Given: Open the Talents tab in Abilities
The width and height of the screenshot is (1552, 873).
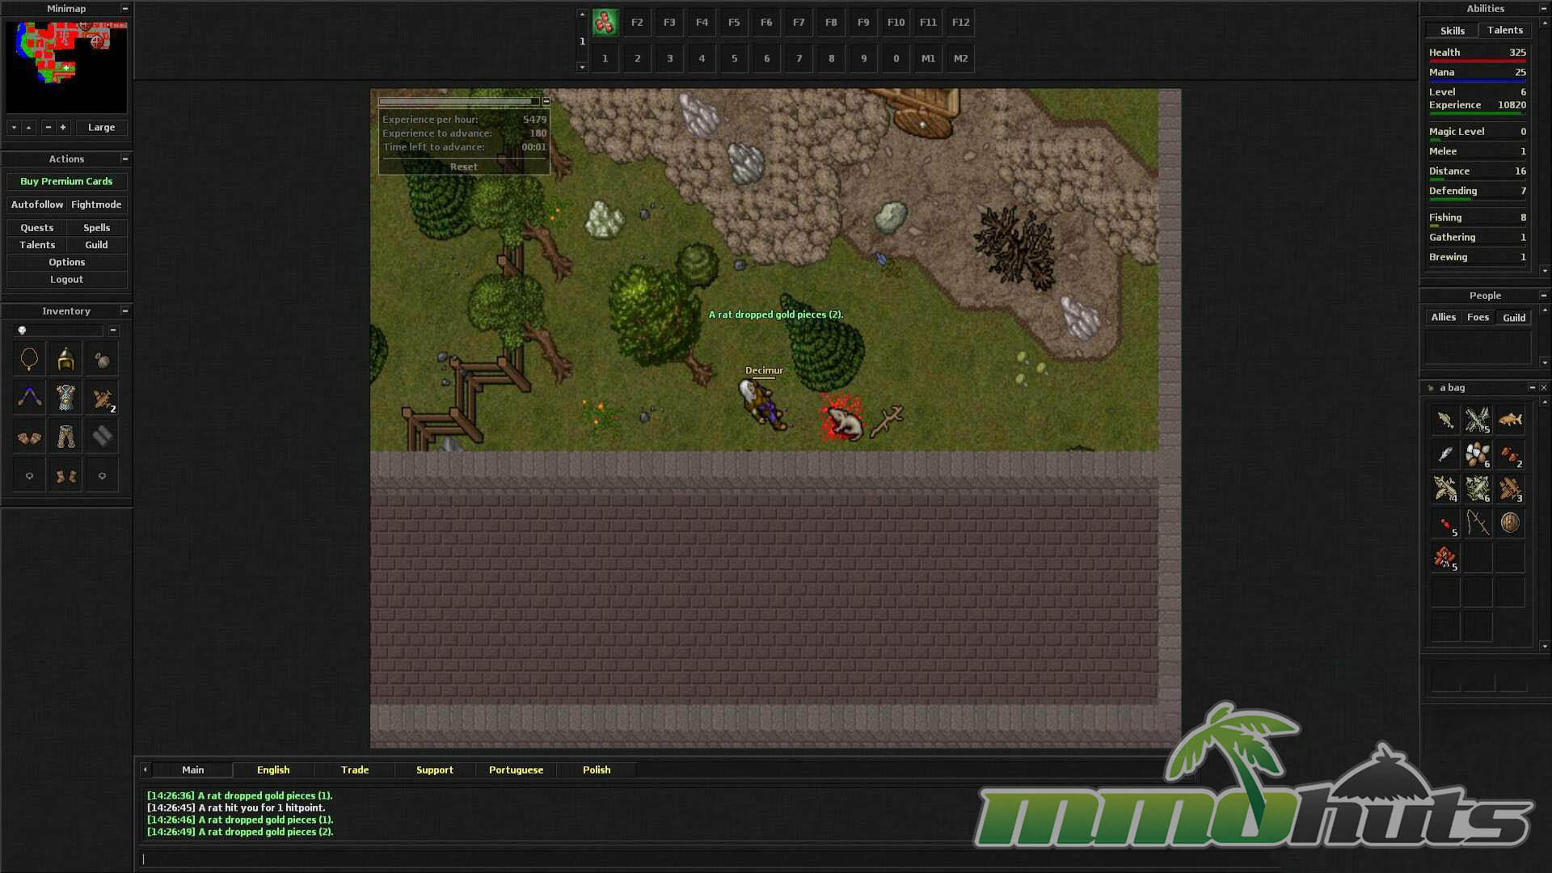Looking at the screenshot, I should [1504, 30].
